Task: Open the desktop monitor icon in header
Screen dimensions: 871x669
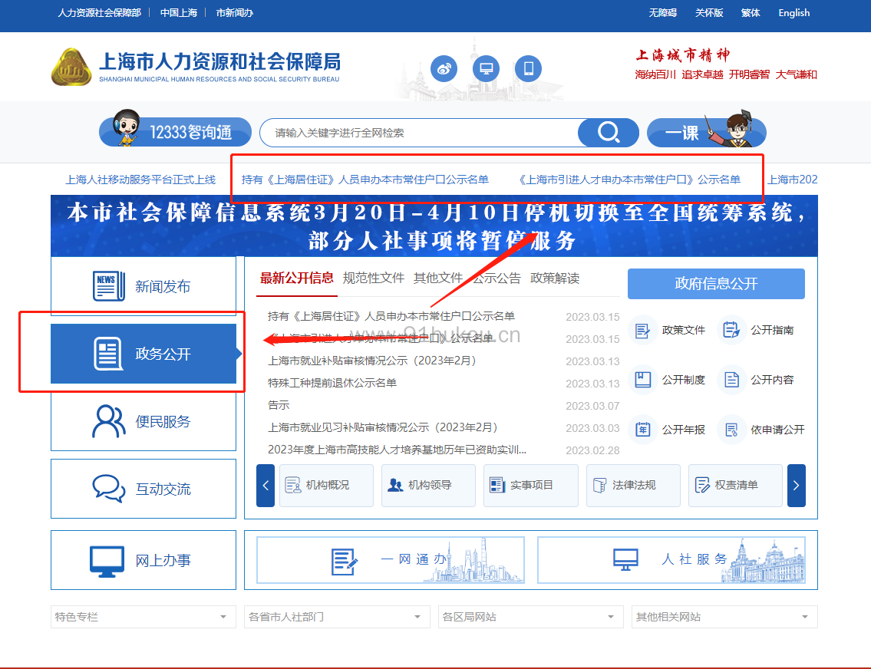Action: [486, 69]
